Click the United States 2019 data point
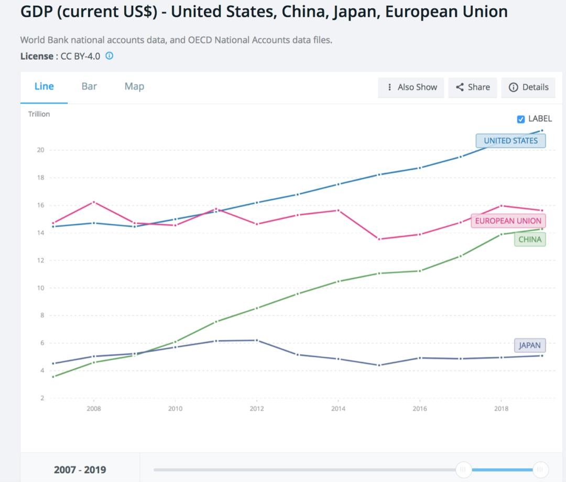Screen dimensions: 566x482 542,130
